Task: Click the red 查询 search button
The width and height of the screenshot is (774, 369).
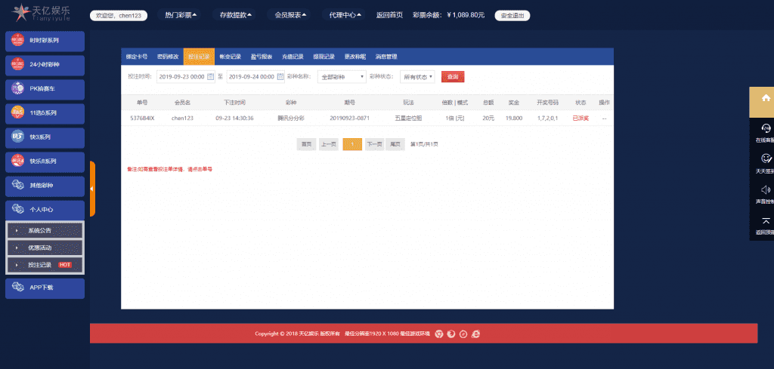Action: coord(452,77)
